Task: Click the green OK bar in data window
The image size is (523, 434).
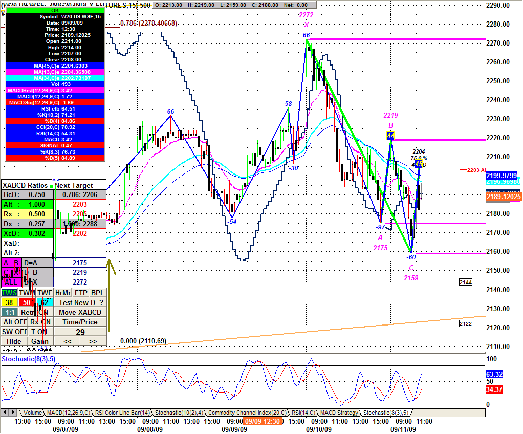Action: 55,10
